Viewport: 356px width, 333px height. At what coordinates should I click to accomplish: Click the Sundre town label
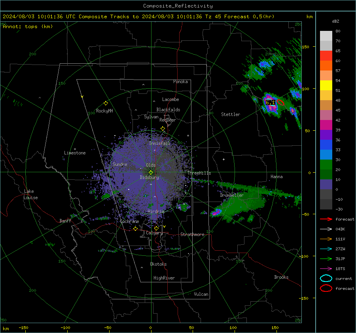pos(120,164)
